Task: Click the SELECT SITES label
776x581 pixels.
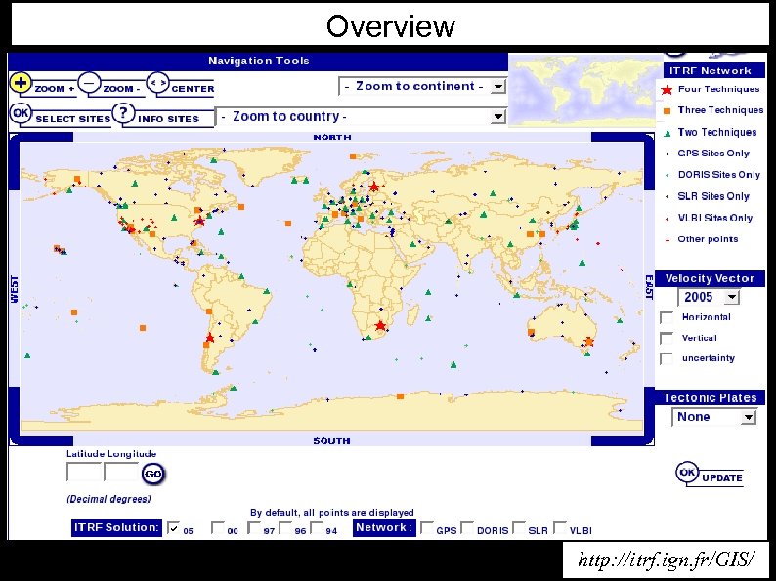Action: (x=72, y=119)
